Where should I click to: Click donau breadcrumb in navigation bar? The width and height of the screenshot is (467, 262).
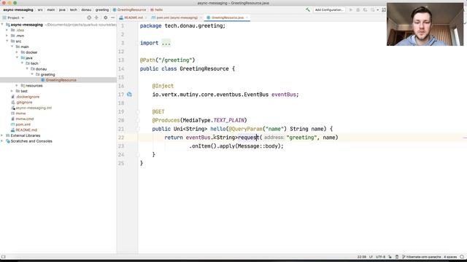point(86,9)
